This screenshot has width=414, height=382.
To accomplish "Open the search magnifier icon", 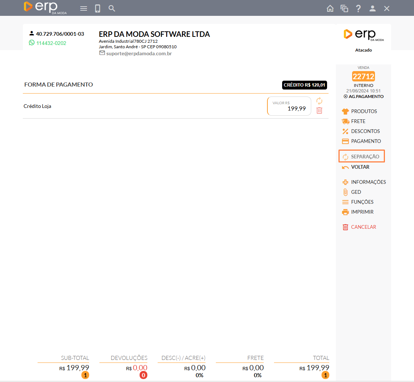I will [x=112, y=8].
